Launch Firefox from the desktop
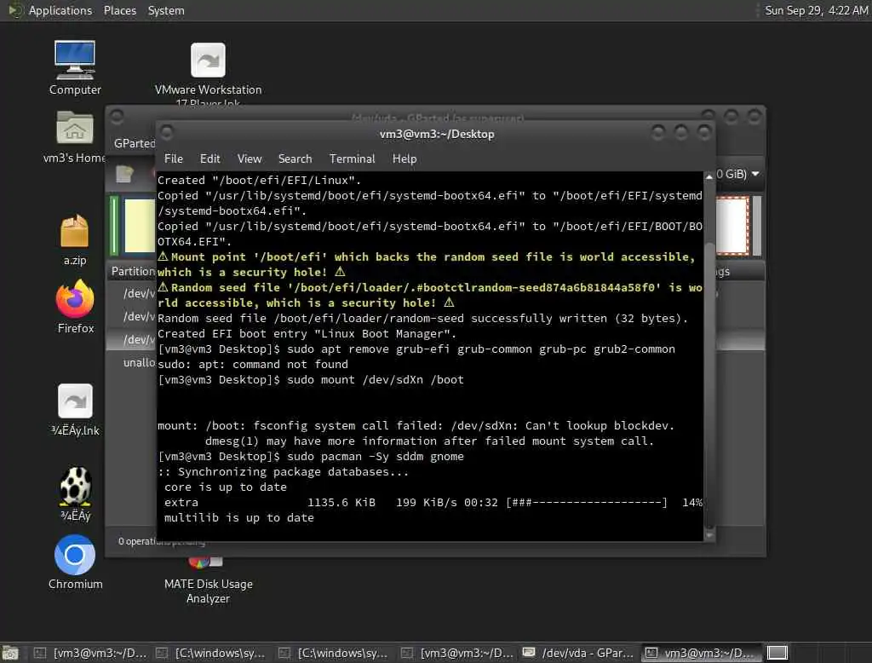Viewport: 872px width, 663px height. coord(75,307)
